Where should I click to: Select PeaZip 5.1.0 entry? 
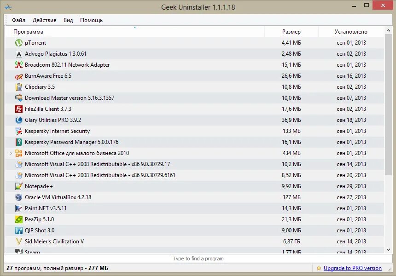pos(40,219)
